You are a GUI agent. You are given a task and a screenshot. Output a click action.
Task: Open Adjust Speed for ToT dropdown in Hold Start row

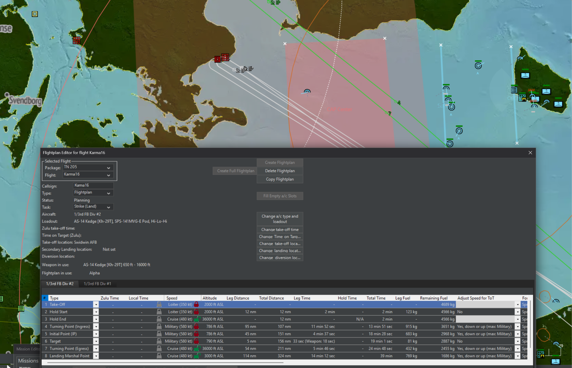[x=518, y=312]
